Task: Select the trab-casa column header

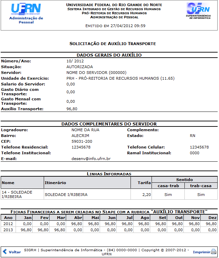Action: point(201,186)
